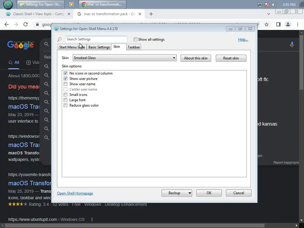The width and height of the screenshot is (304, 228).
Task: Switch to Settings for Open-Shell taskbar button
Action: click(40, 4)
